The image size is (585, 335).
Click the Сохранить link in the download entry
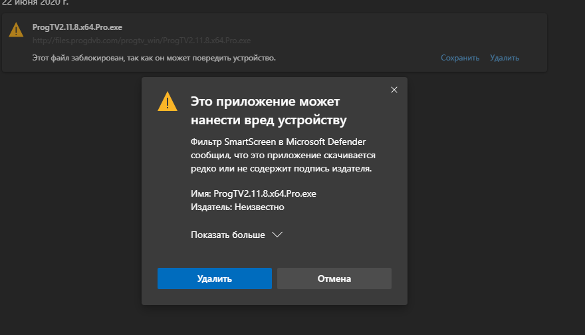pos(460,58)
